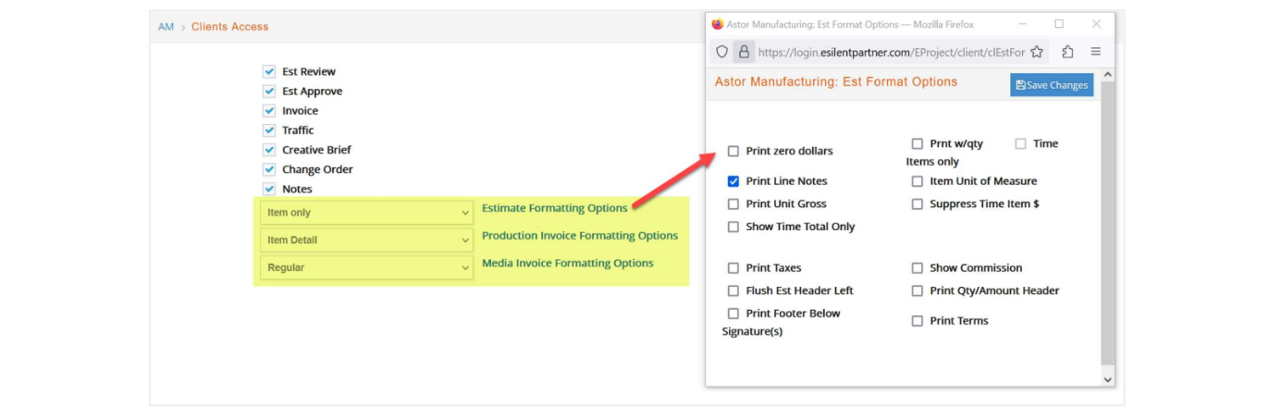Uncheck the Creative Brief access checkbox
Viewport: 1269px width, 419px height.
pyautogui.click(x=269, y=150)
